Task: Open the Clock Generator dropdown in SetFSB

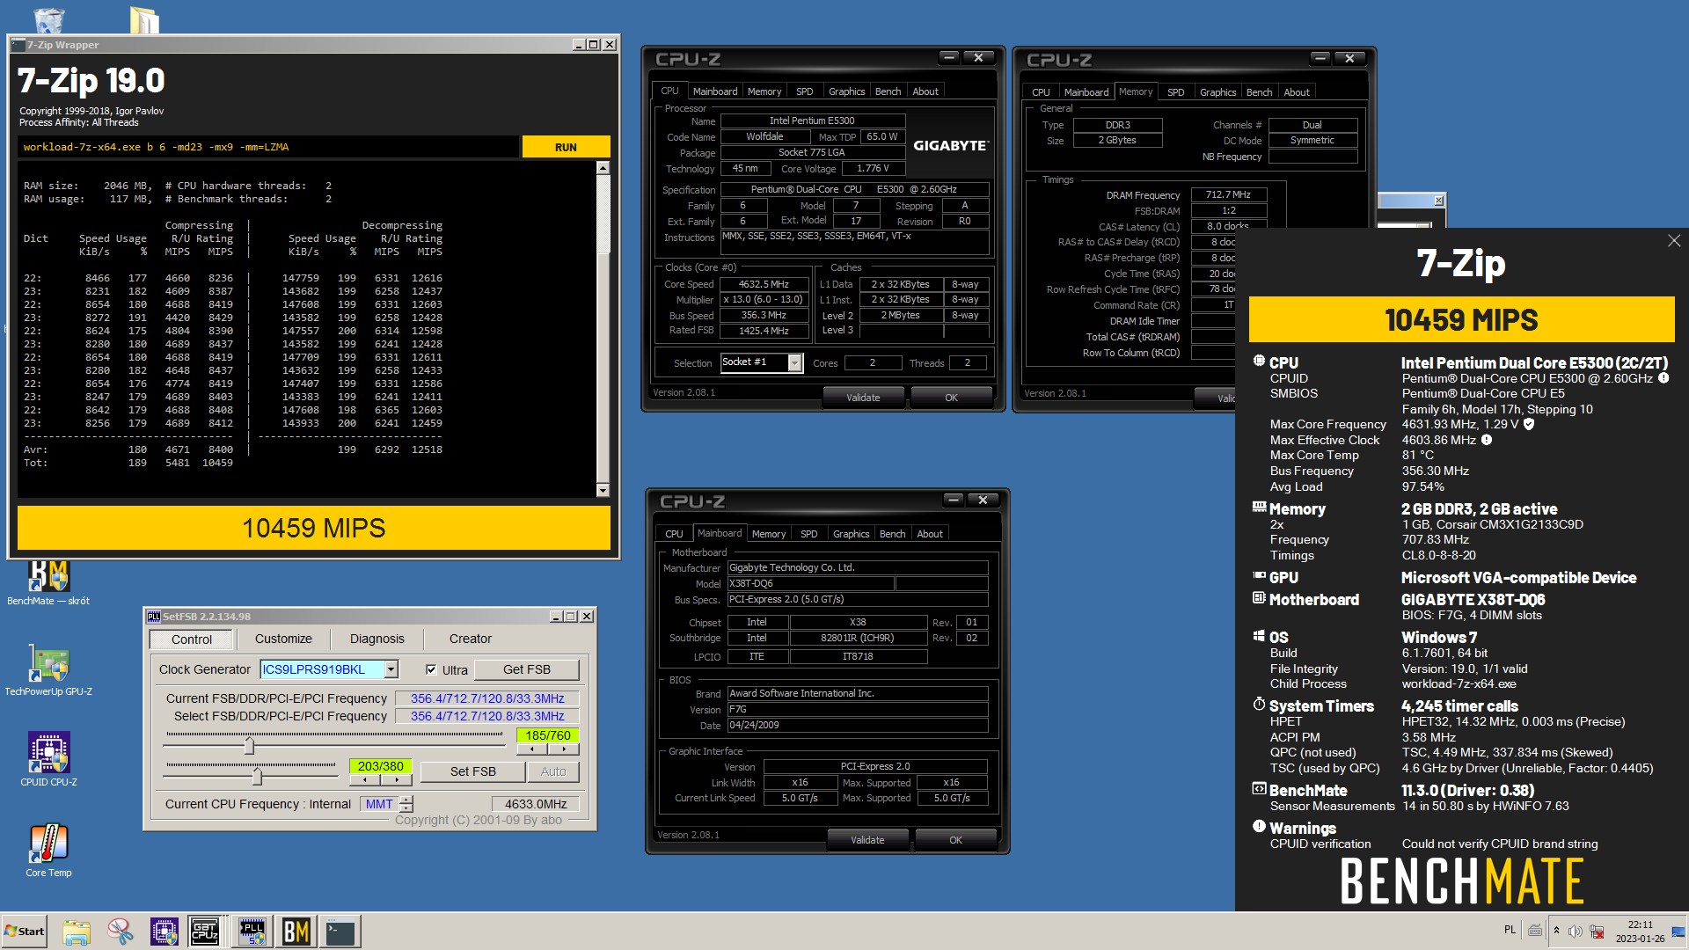Action: (391, 669)
